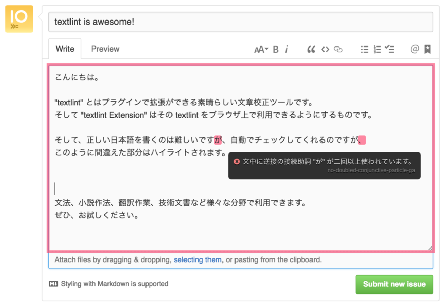The width and height of the screenshot is (445, 307).
Task: Click the first highlighted 'が' error
Action: tap(218, 140)
